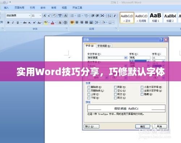Click the 默认(D)... button

[x=92, y=126]
